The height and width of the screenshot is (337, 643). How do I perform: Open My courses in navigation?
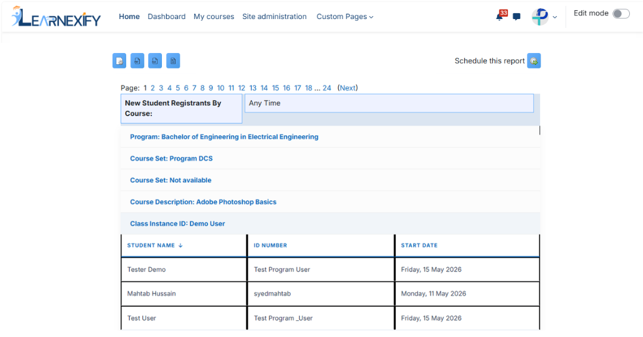pyautogui.click(x=214, y=17)
